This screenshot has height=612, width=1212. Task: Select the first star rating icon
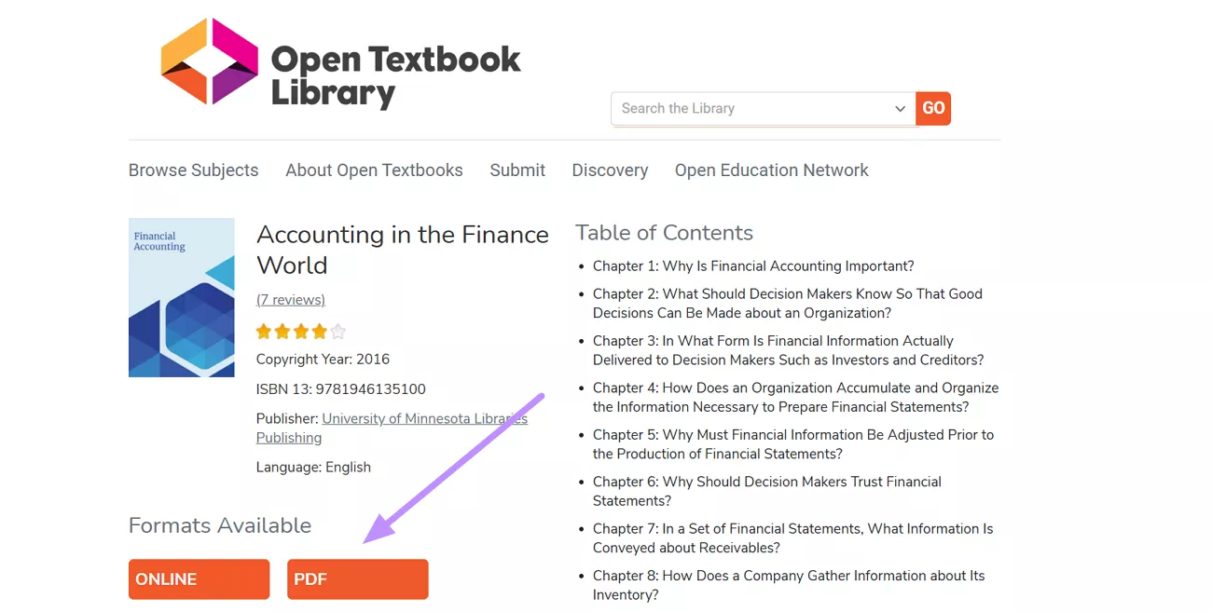click(x=264, y=331)
